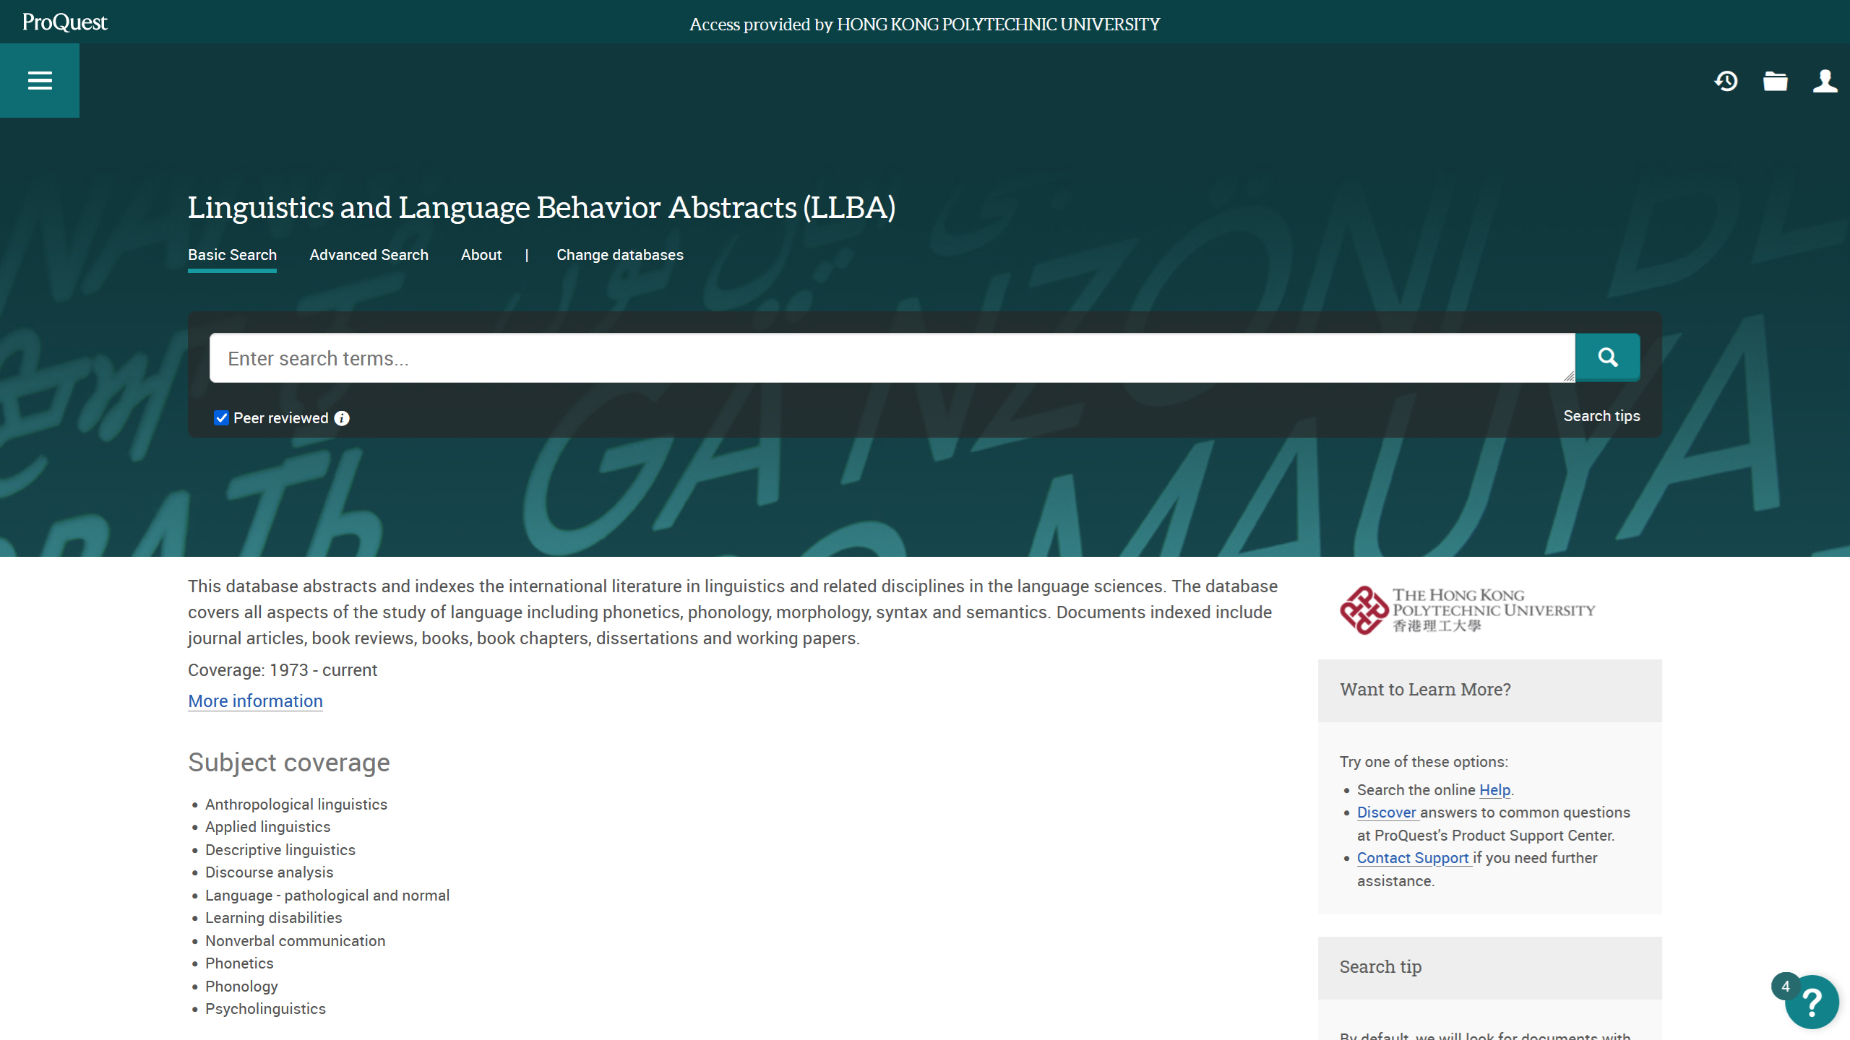Open My Research folder icon
Screen dimensions: 1850x1040
tap(1775, 81)
